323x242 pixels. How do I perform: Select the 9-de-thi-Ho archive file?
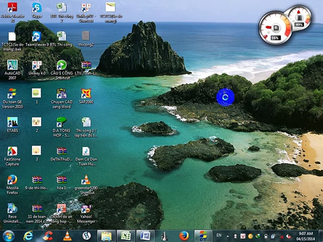[37, 179]
